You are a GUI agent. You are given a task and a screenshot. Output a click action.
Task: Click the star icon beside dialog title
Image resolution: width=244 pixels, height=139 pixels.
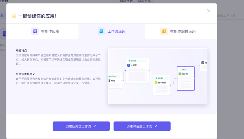(14, 16)
